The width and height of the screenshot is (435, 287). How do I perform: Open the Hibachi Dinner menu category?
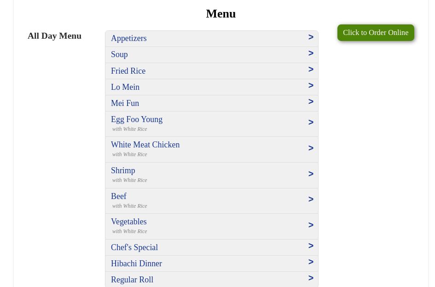(212, 264)
